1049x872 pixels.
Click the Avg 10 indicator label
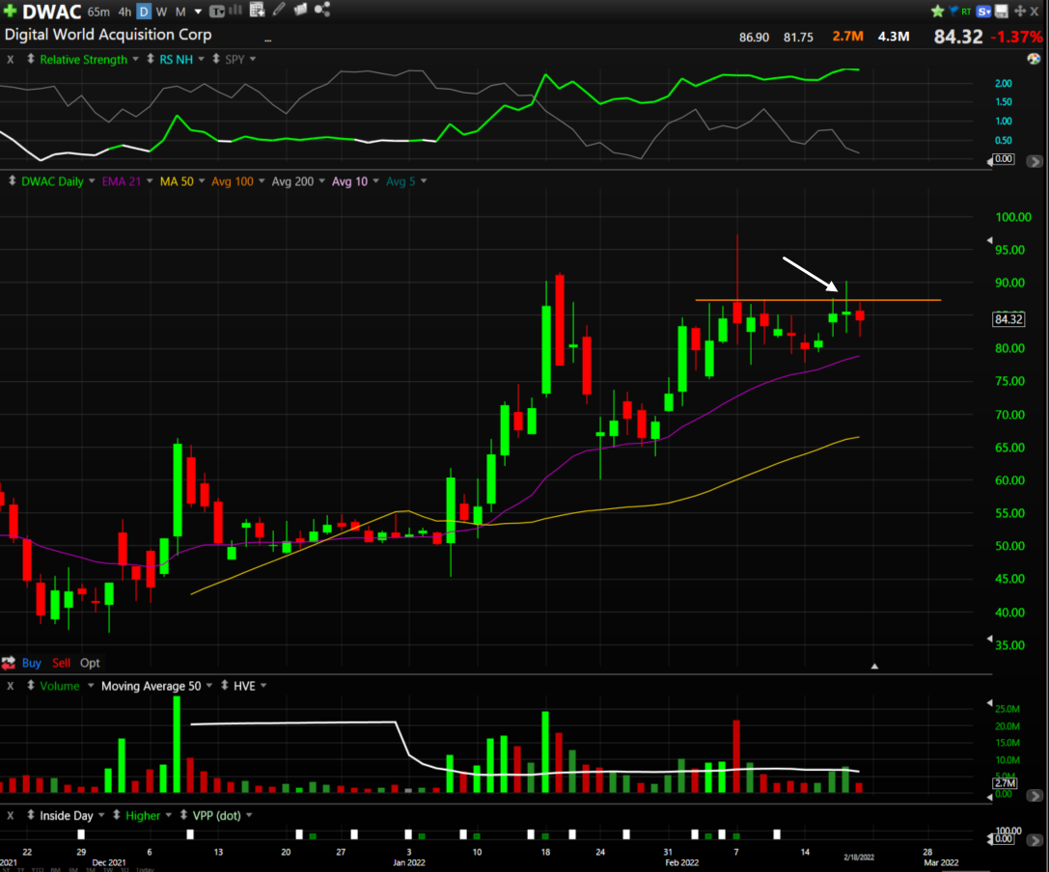click(350, 181)
